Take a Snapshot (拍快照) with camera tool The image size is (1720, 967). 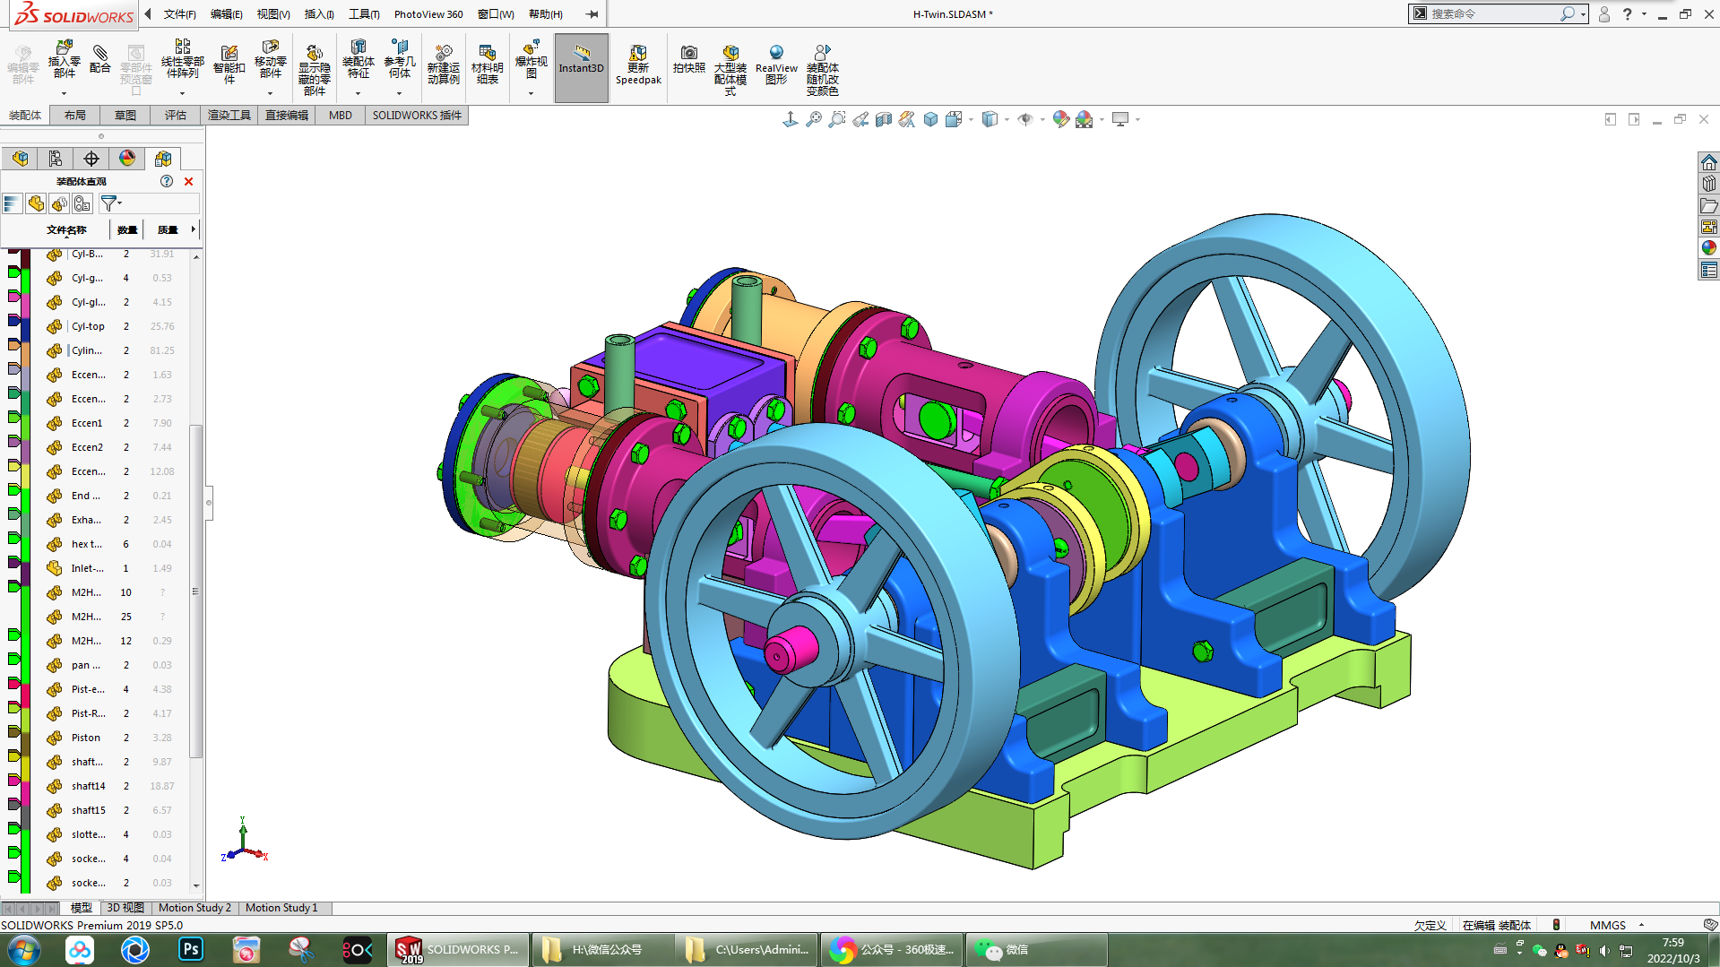point(688,59)
